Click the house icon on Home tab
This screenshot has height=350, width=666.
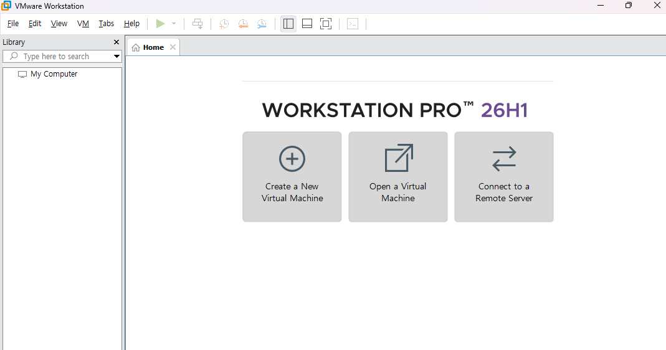click(x=135, y=47)
